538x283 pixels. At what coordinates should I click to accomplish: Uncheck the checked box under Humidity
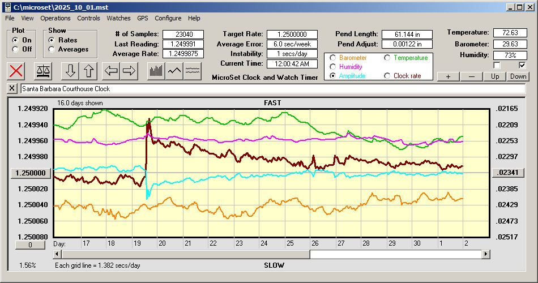point(522,66)
